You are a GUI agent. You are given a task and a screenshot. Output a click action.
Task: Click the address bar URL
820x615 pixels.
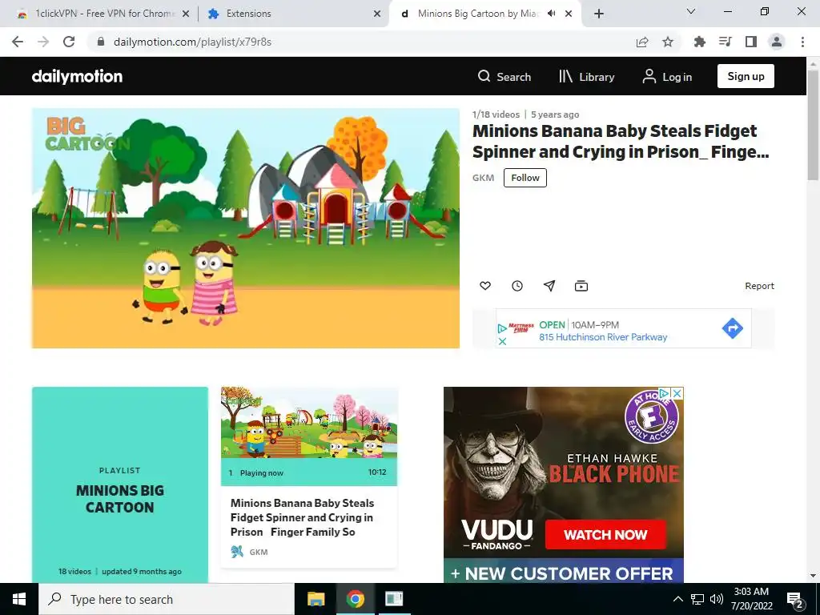point(192,42)
